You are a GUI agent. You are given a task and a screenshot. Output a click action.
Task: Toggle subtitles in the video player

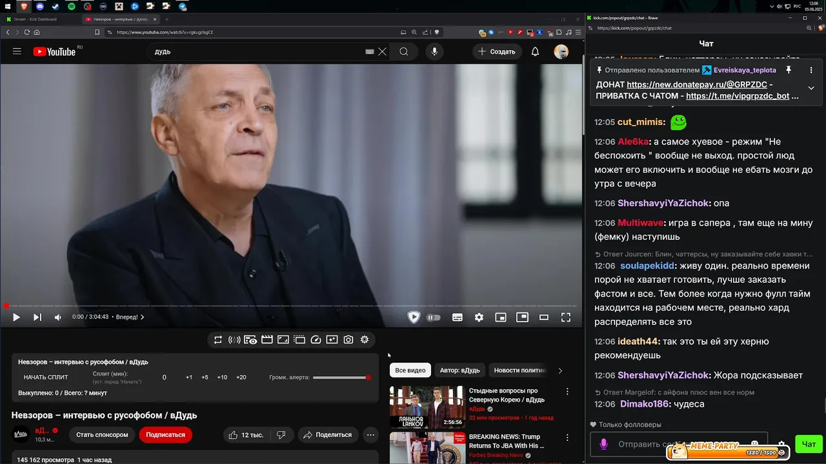[x=457, y=317]
